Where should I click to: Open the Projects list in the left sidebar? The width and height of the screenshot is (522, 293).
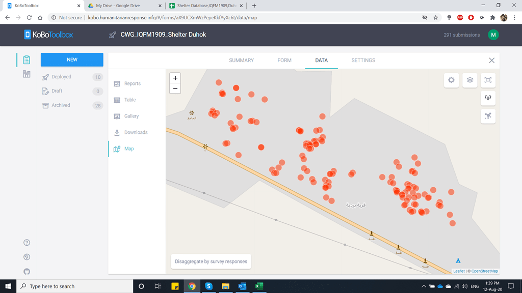click(27, 59)
